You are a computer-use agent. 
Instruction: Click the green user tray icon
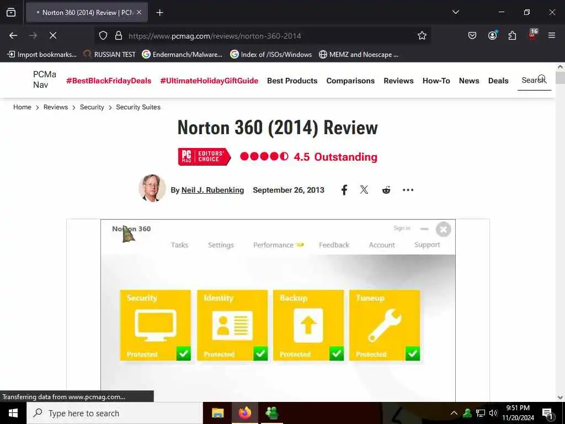point(467,413)
